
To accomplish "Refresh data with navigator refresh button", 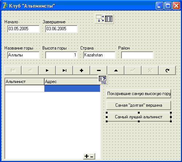I will [x=167, y=70].
